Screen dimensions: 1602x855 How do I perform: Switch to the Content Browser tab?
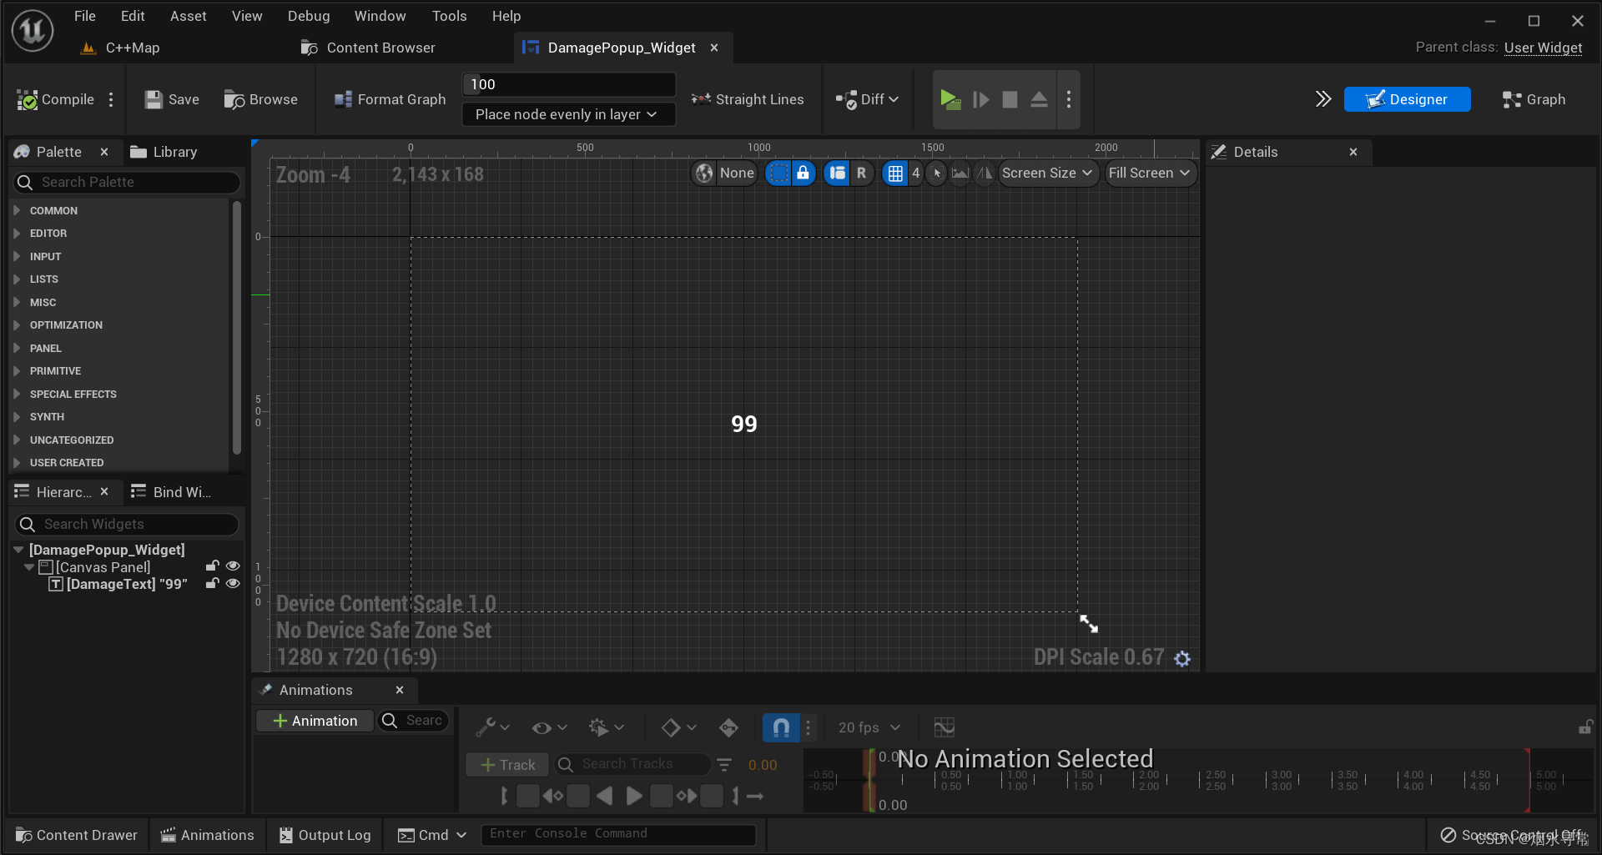(x=368, y=48)
